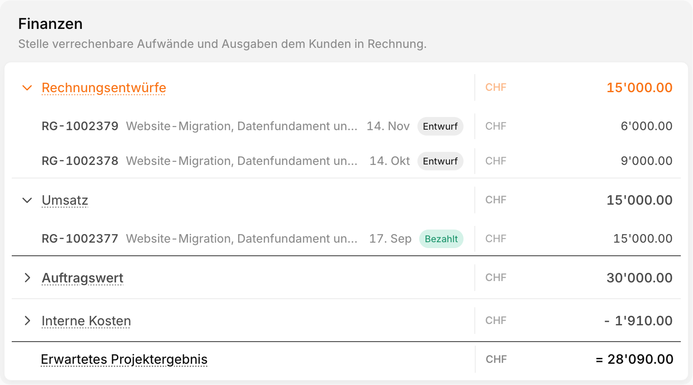
Task: Open invoice RG-1002378
Action: (80, 161)
